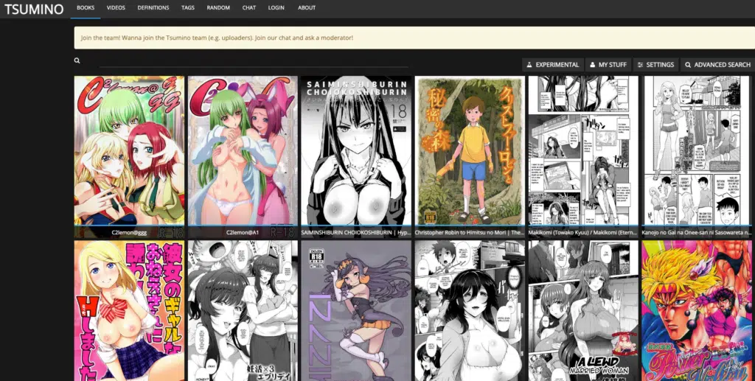This screenshot has width=755, height=381.
Task: Open the Books tab
Action: [x=86, y=7]
